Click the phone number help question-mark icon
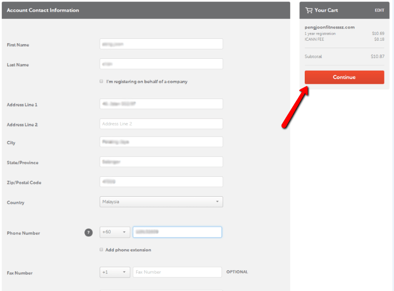 (88, 232)
